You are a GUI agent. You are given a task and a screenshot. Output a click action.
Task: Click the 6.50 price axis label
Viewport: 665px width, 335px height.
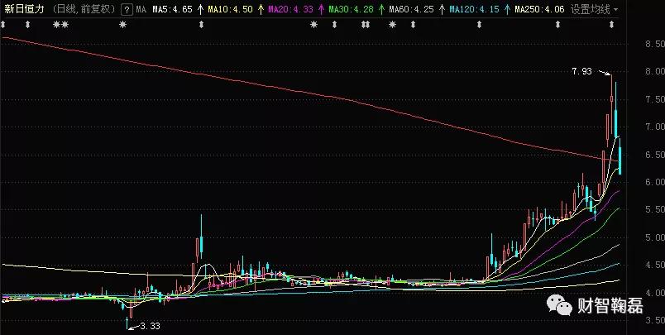coord(654,155)
